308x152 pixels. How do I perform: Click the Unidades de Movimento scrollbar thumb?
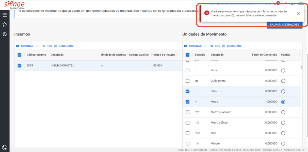click(301, 67)
